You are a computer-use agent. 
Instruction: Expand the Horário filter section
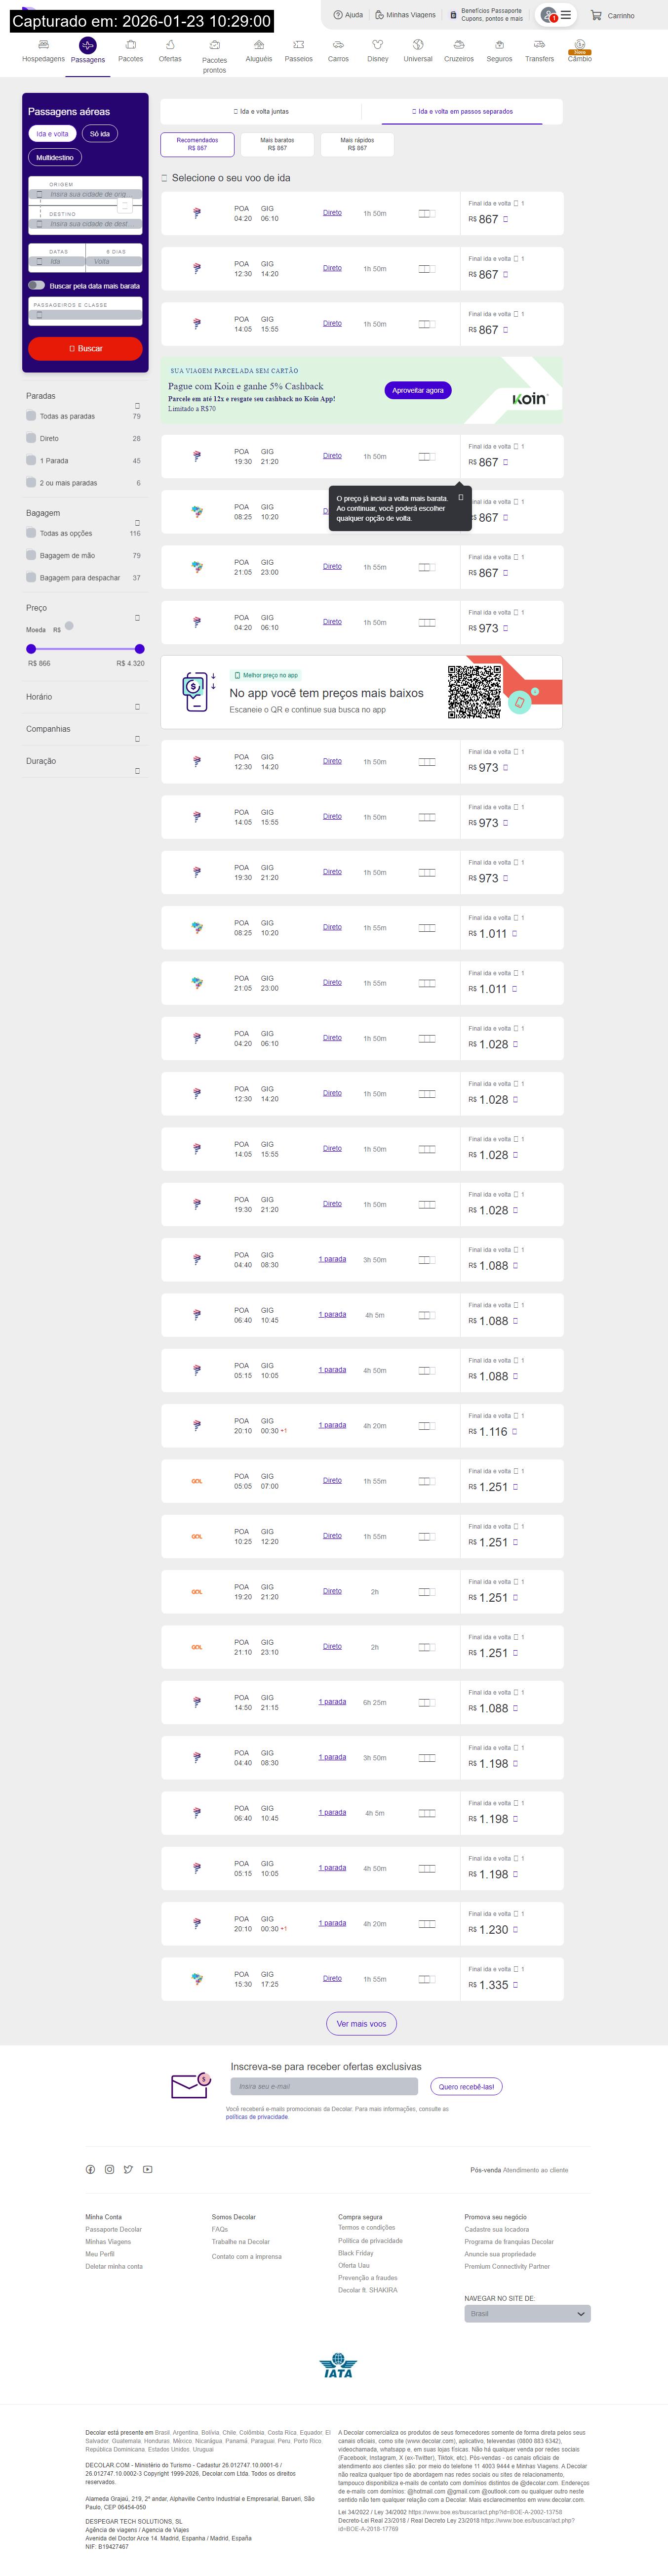point(137,706)
